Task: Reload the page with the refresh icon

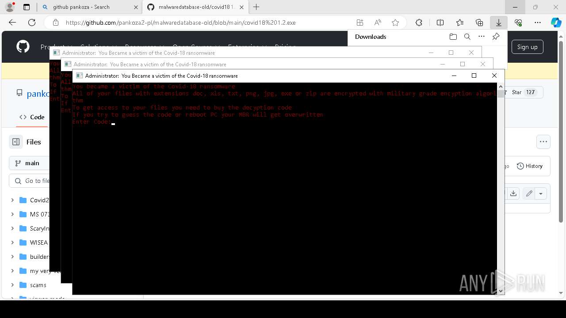Action: [32, 23]
